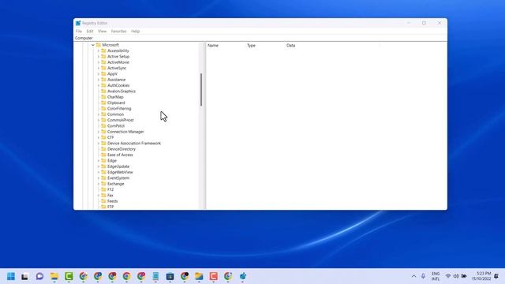Expand the ActiveSync key
Screen dimensions: 505x284
[x=99, y=69]
